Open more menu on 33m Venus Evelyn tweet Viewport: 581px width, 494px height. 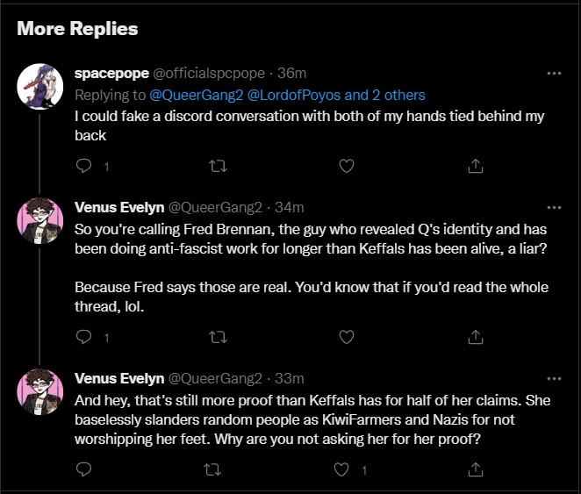(x=554, y=379)
